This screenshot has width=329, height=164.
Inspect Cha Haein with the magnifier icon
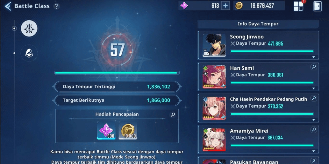click(314, 98)
